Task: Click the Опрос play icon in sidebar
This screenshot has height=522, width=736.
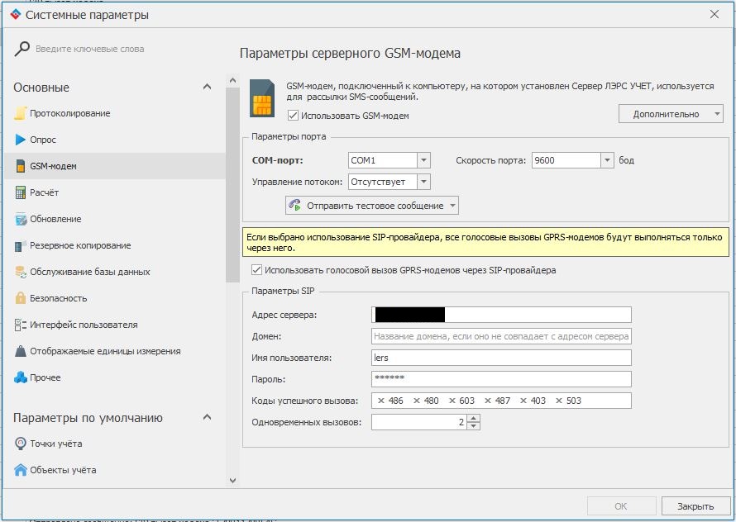Action: click(21, 140)
